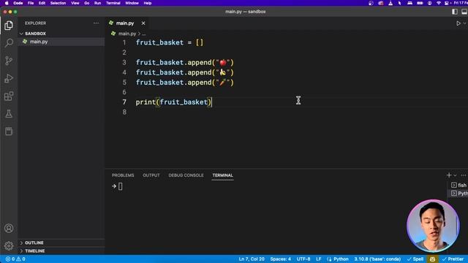Select the fish terminal session

[x=459, y=185]
